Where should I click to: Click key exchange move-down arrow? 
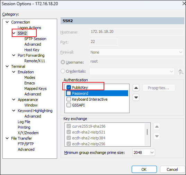click(157, 136)
